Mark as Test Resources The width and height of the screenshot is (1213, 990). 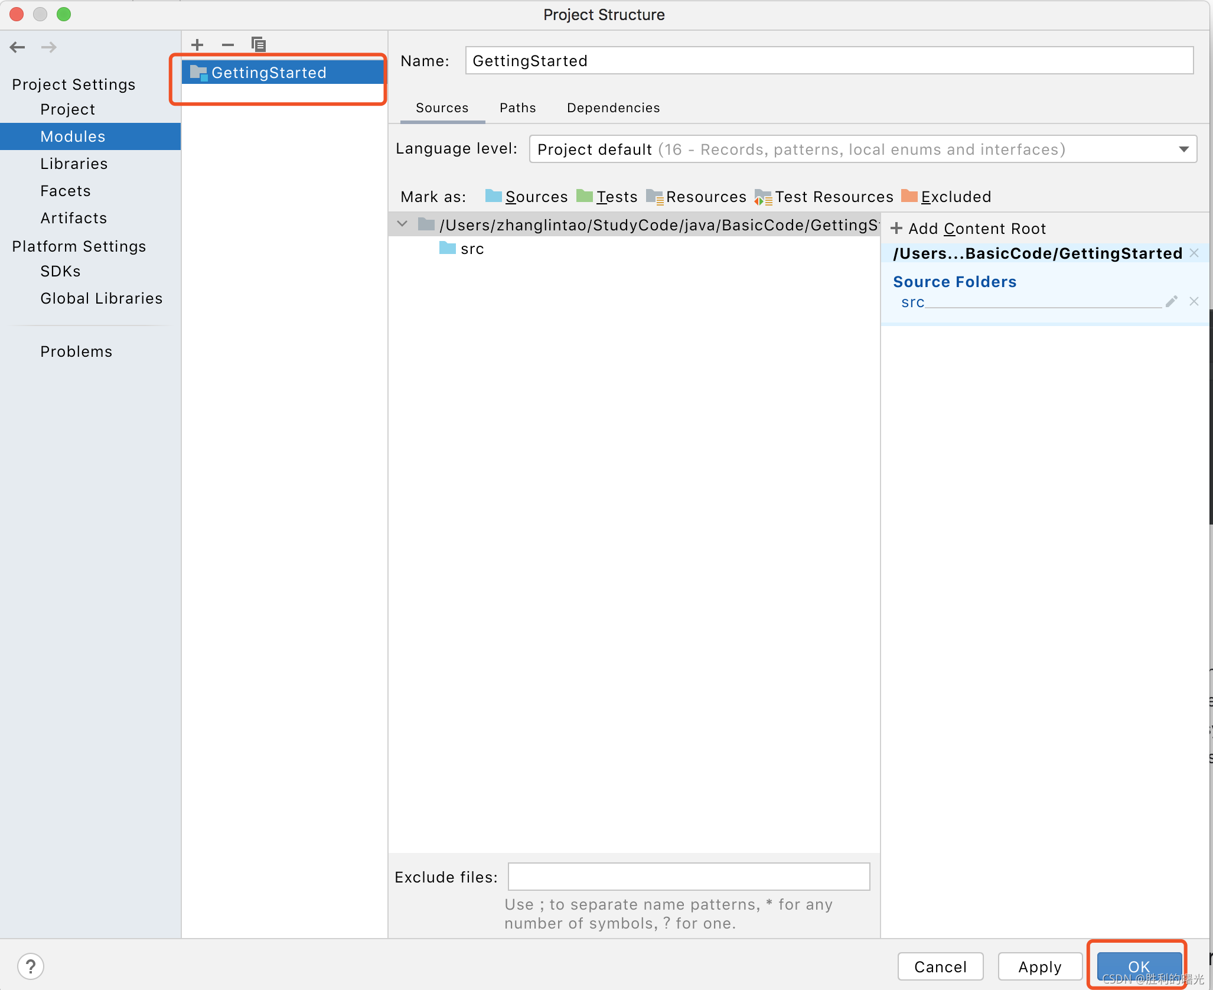[x=824, y=196]
